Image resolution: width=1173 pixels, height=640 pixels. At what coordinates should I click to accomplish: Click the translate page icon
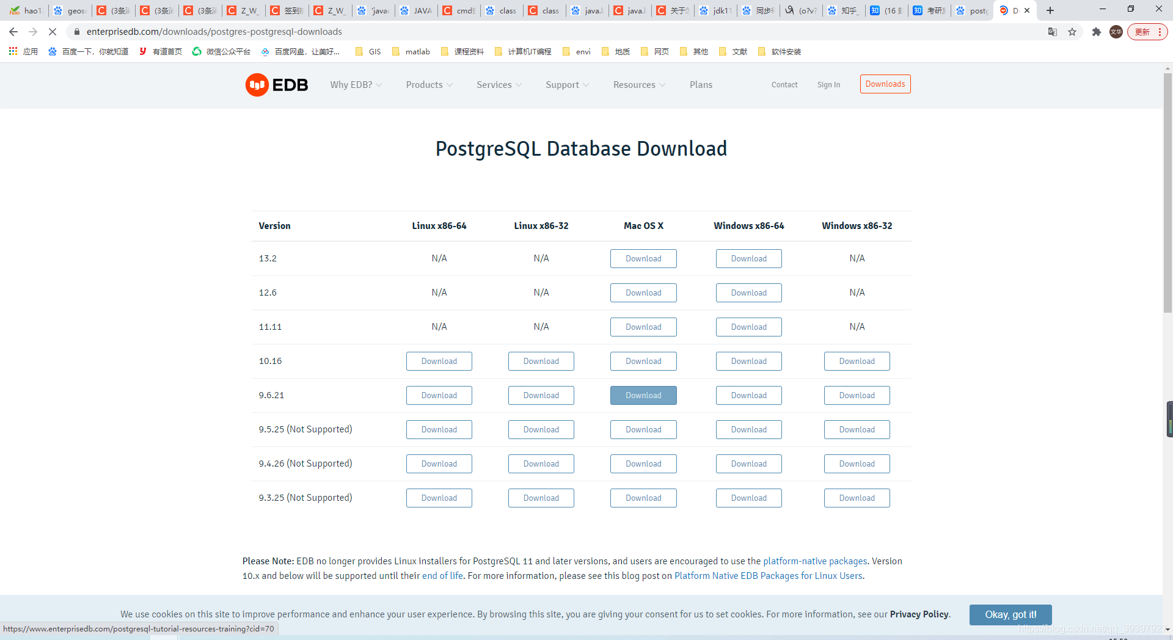pos(1053,32)
